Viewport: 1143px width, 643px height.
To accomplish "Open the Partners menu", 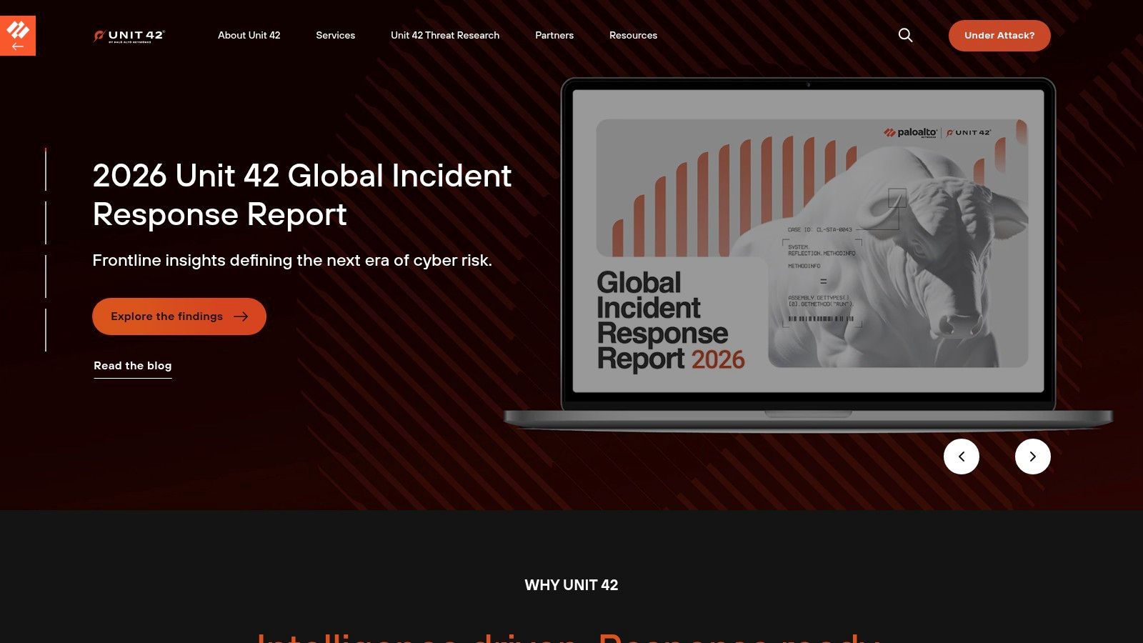I will (x=554, y=35).
